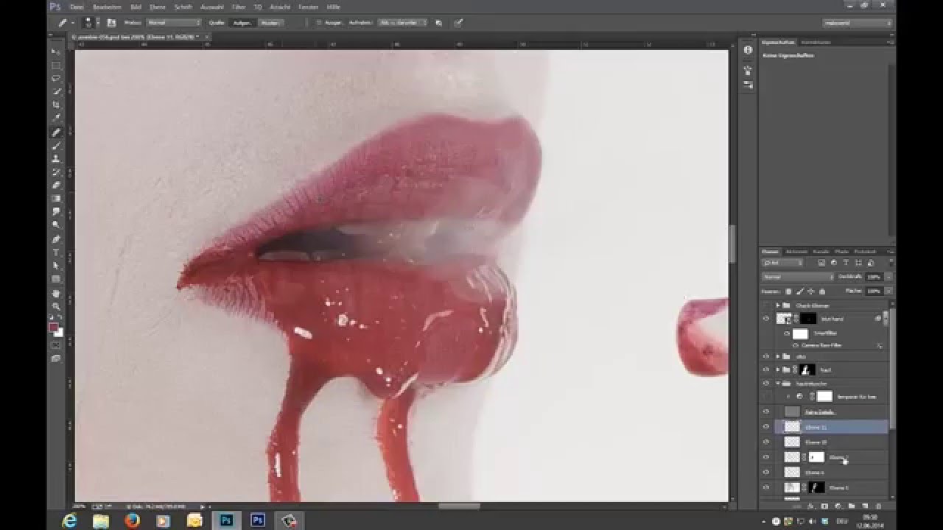
Task: Open Firefox from the Windows taskbar
Action: coord(133,520)
